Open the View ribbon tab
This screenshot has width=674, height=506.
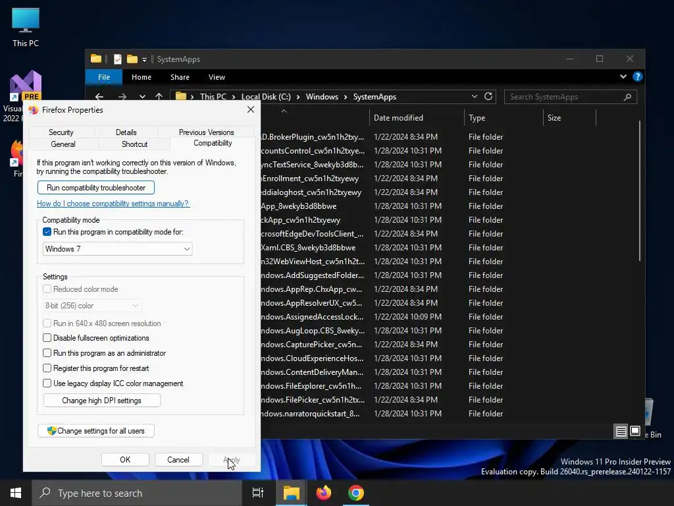[217, 77]
